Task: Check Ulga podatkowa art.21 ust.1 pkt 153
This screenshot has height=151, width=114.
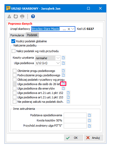Action: tap(14, 97)
